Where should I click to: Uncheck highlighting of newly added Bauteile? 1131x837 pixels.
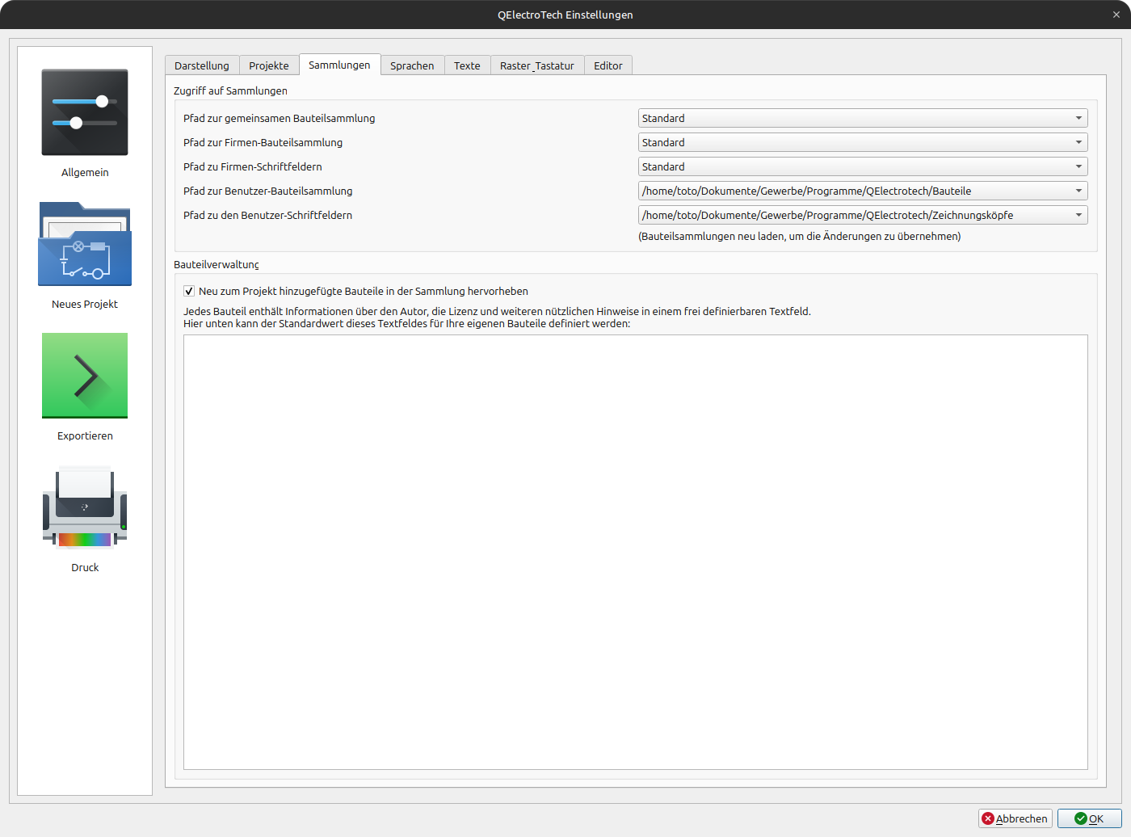189,292
